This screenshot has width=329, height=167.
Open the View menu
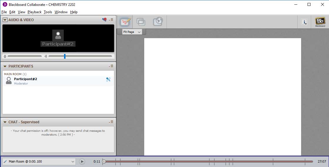tap(21, 12)
